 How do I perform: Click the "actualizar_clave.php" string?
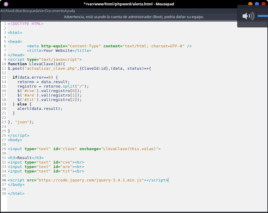click(x=51, y=68)
